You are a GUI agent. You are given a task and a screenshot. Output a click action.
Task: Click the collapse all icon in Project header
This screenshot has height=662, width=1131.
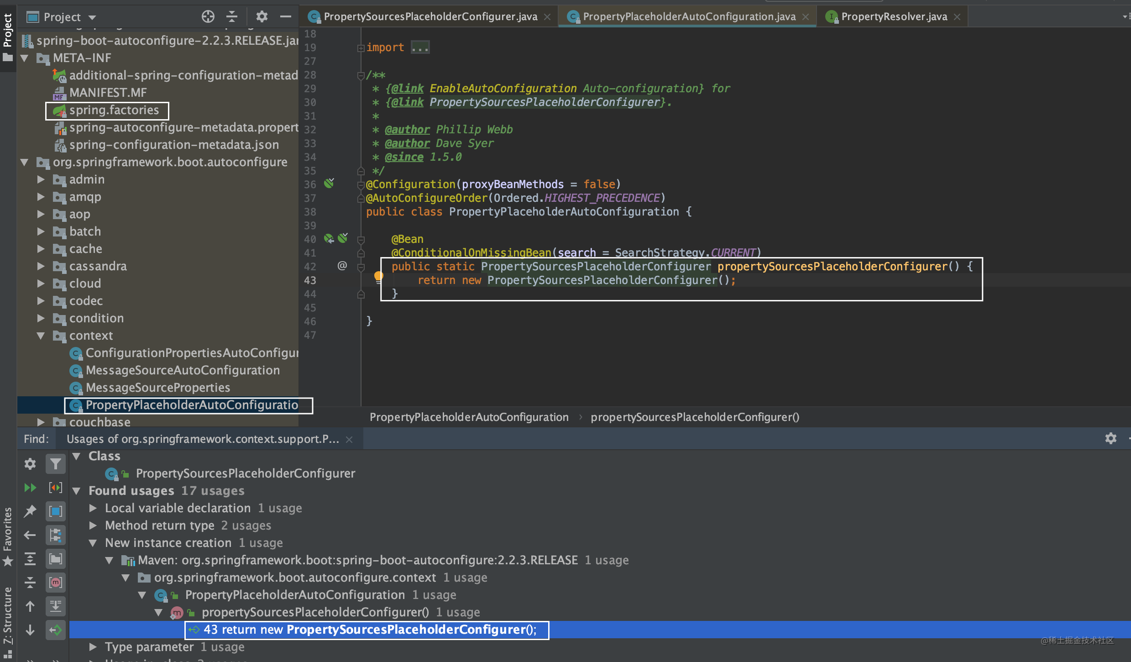(232, 17)
